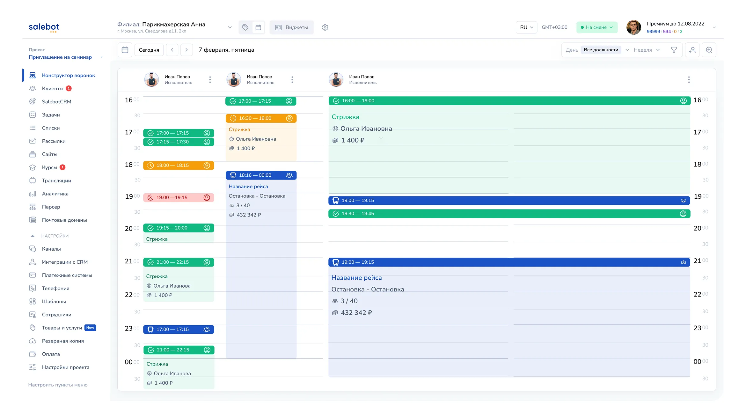Viewport: 746px width, 419px height.
Task: Click the add person icon
Action: 692,50
